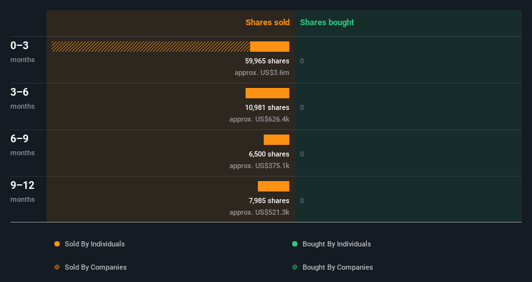The width and height of the screenshot is (532, 282).
Task: Click the approx. US$626.4k value
Action: (259, 119)
